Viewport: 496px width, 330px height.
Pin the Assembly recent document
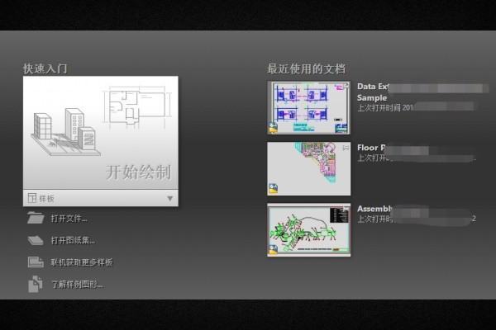346,209
